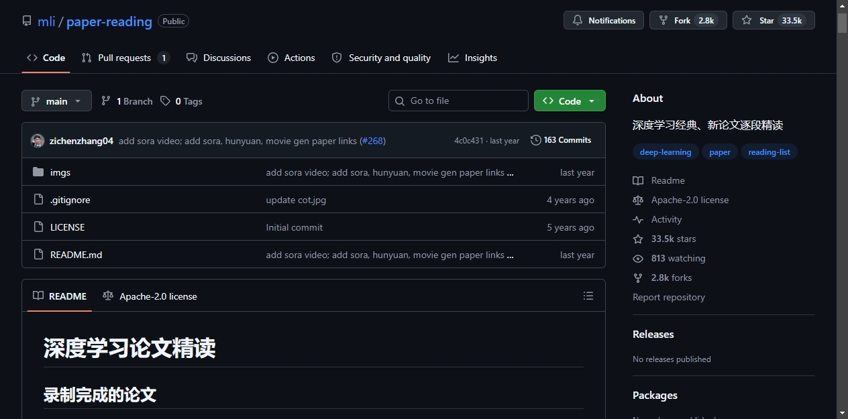Click the imgs folder icon
Screen dimensions: 848x419
click(x=38, y=172)
